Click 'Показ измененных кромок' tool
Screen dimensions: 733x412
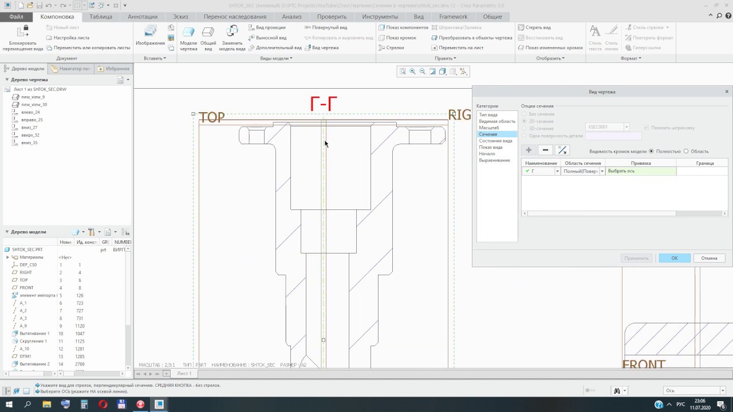550,47
